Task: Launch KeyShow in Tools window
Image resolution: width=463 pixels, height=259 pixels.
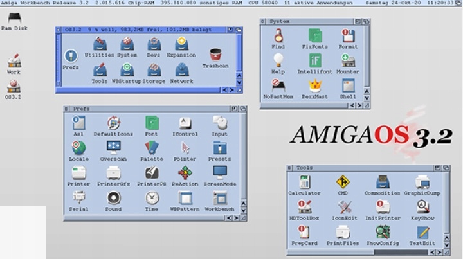Action: pos(423,207)
